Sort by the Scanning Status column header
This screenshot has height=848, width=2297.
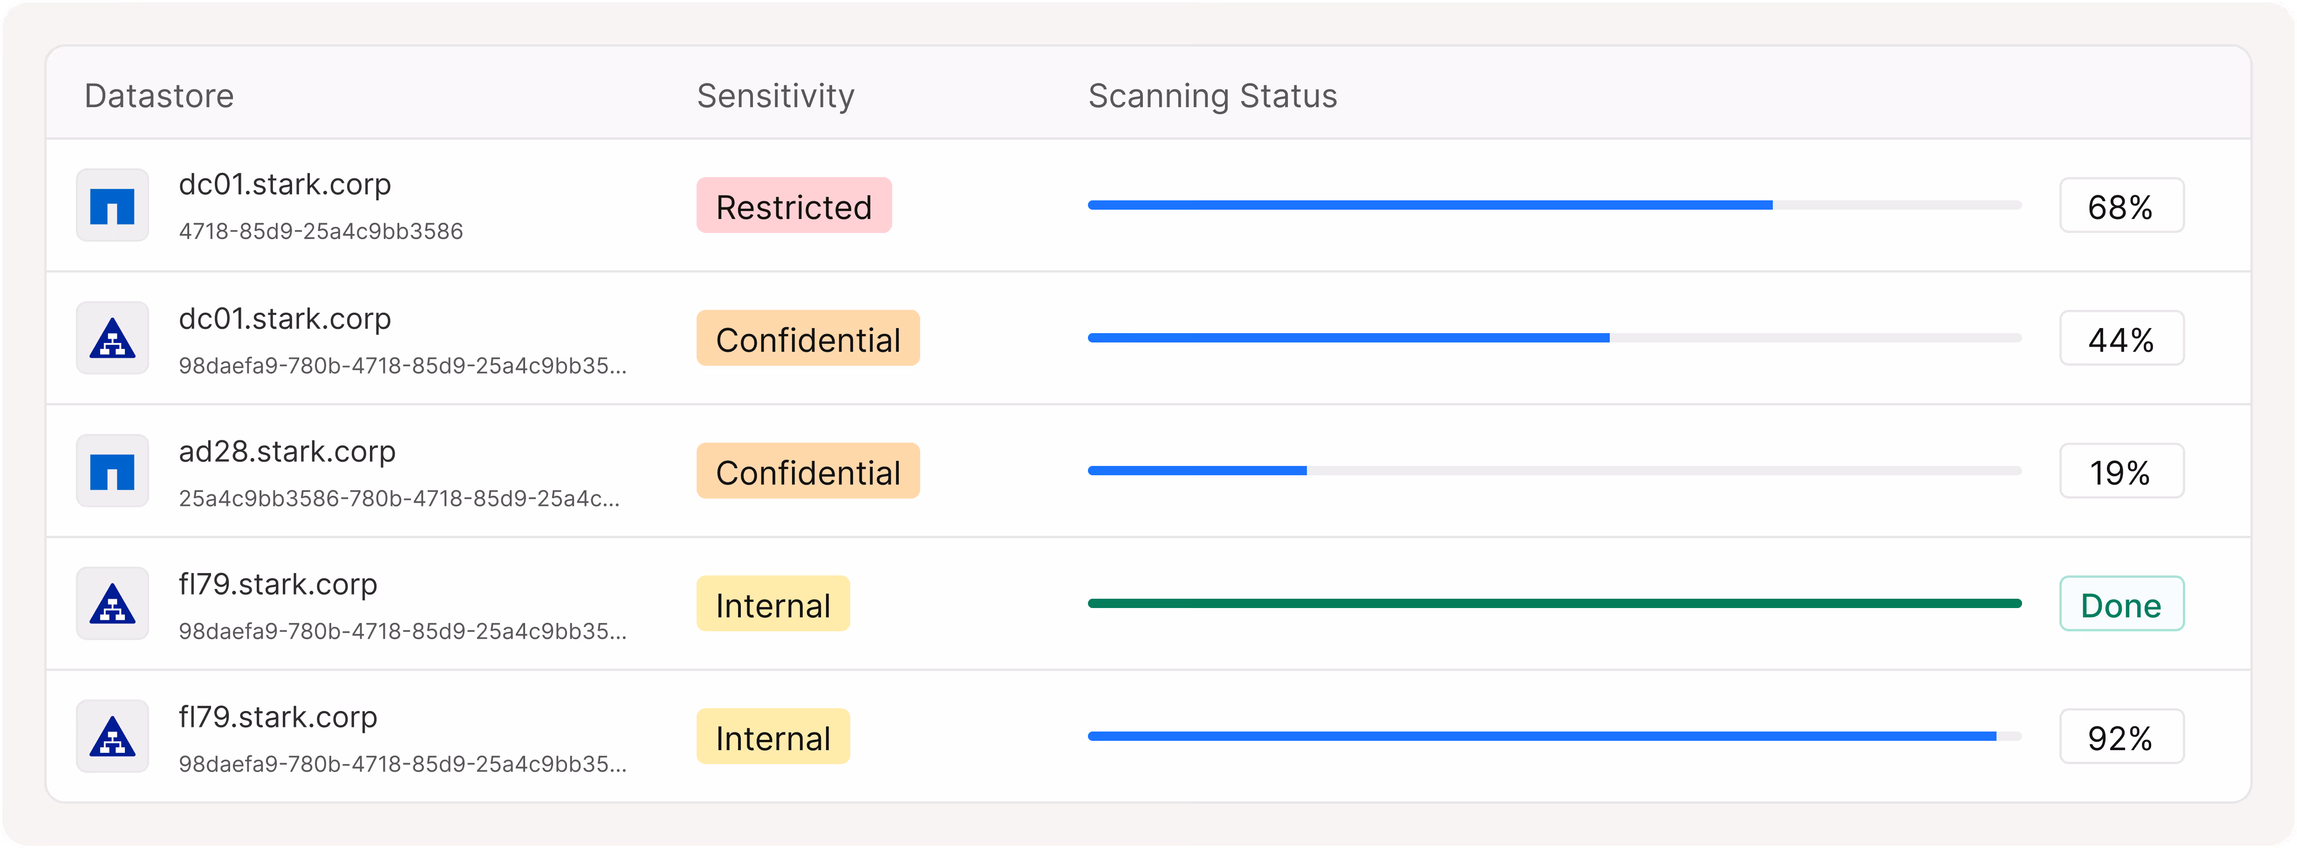(1213, 96)
